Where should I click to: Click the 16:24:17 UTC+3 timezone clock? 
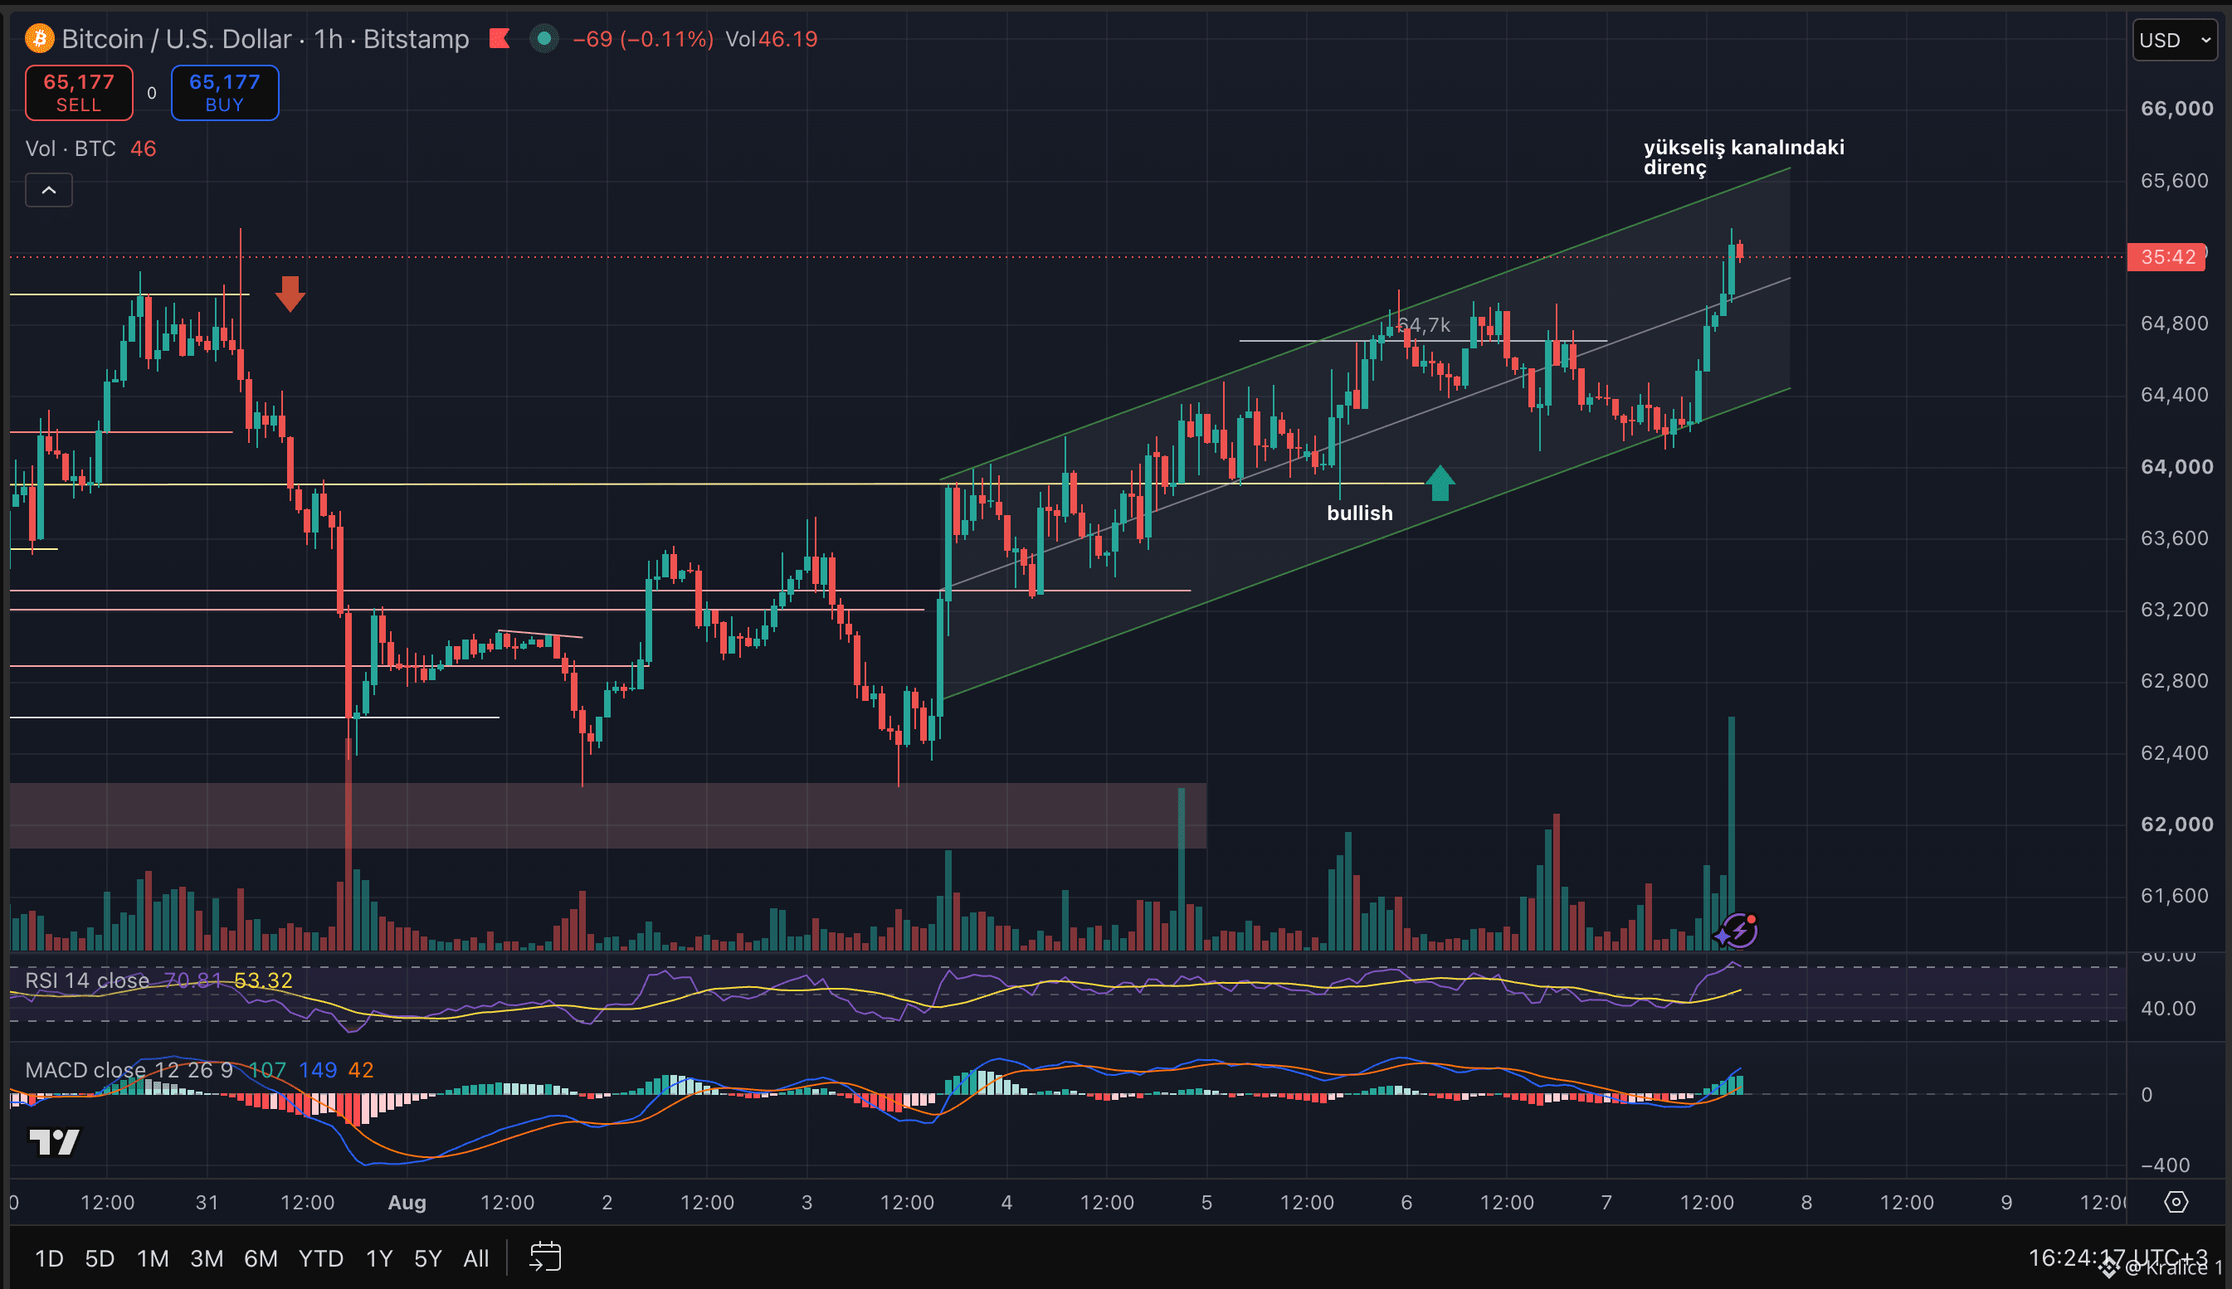click(2117, 1257)
